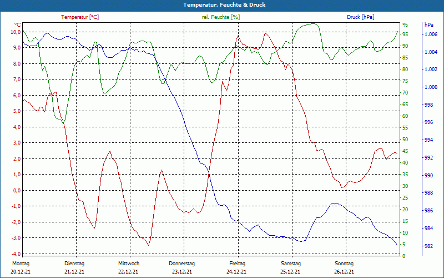Click the '20' humidity axis value

[405, 210]
